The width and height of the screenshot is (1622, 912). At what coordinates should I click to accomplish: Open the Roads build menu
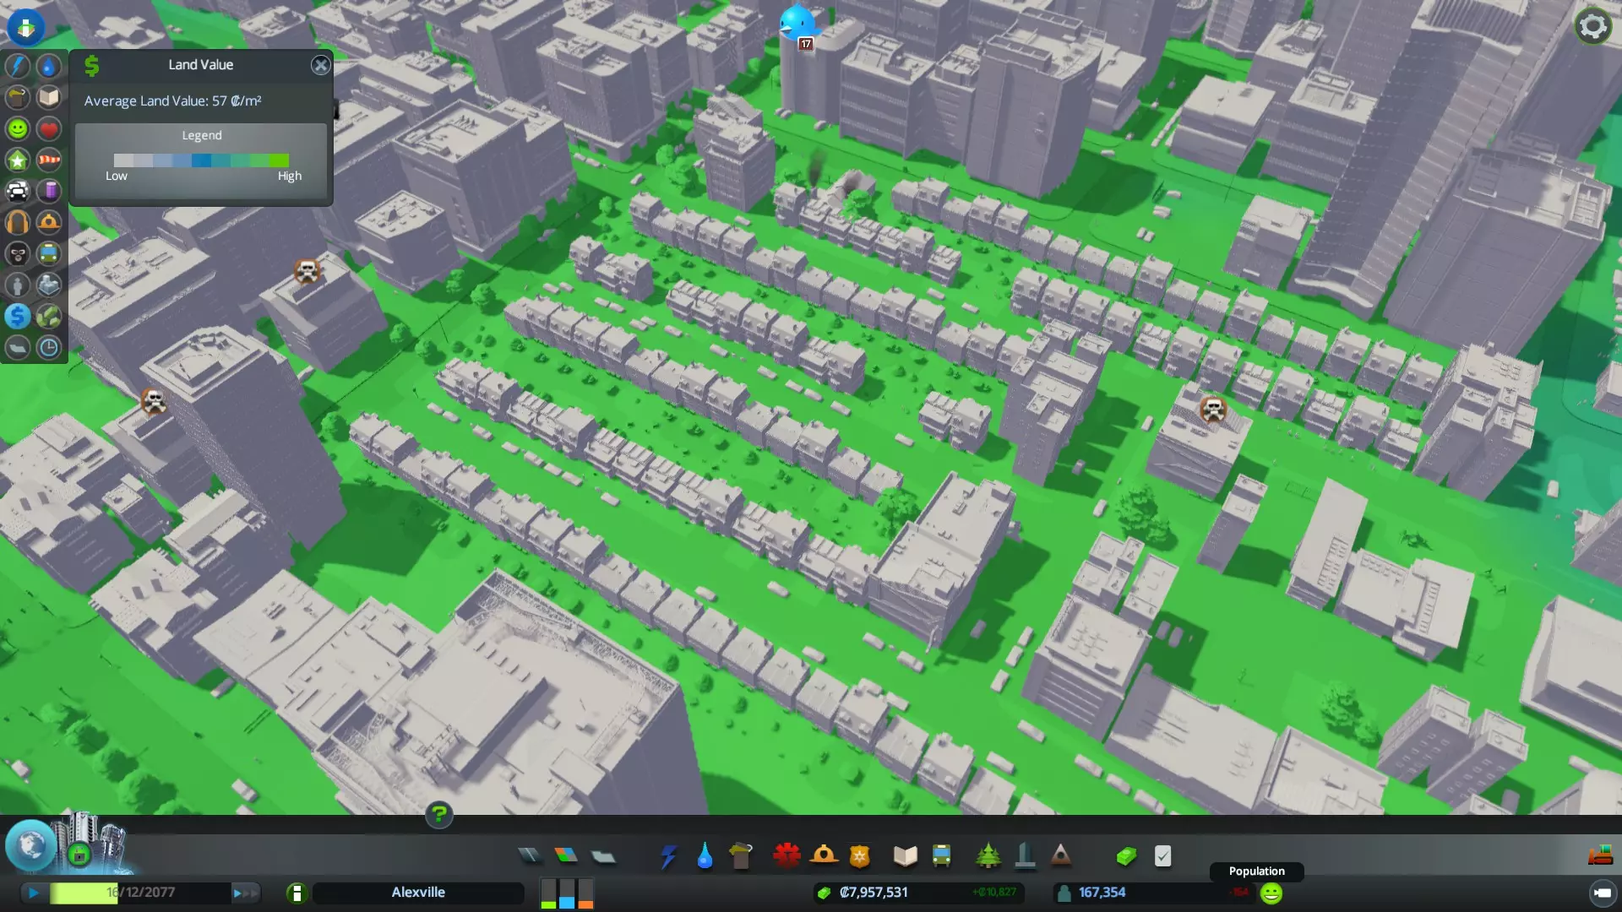pos(530,856)
